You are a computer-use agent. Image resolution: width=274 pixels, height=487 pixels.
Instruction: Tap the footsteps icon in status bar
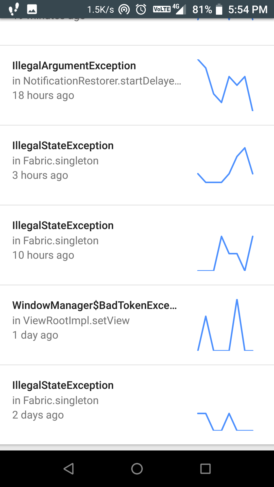point(14,9)
